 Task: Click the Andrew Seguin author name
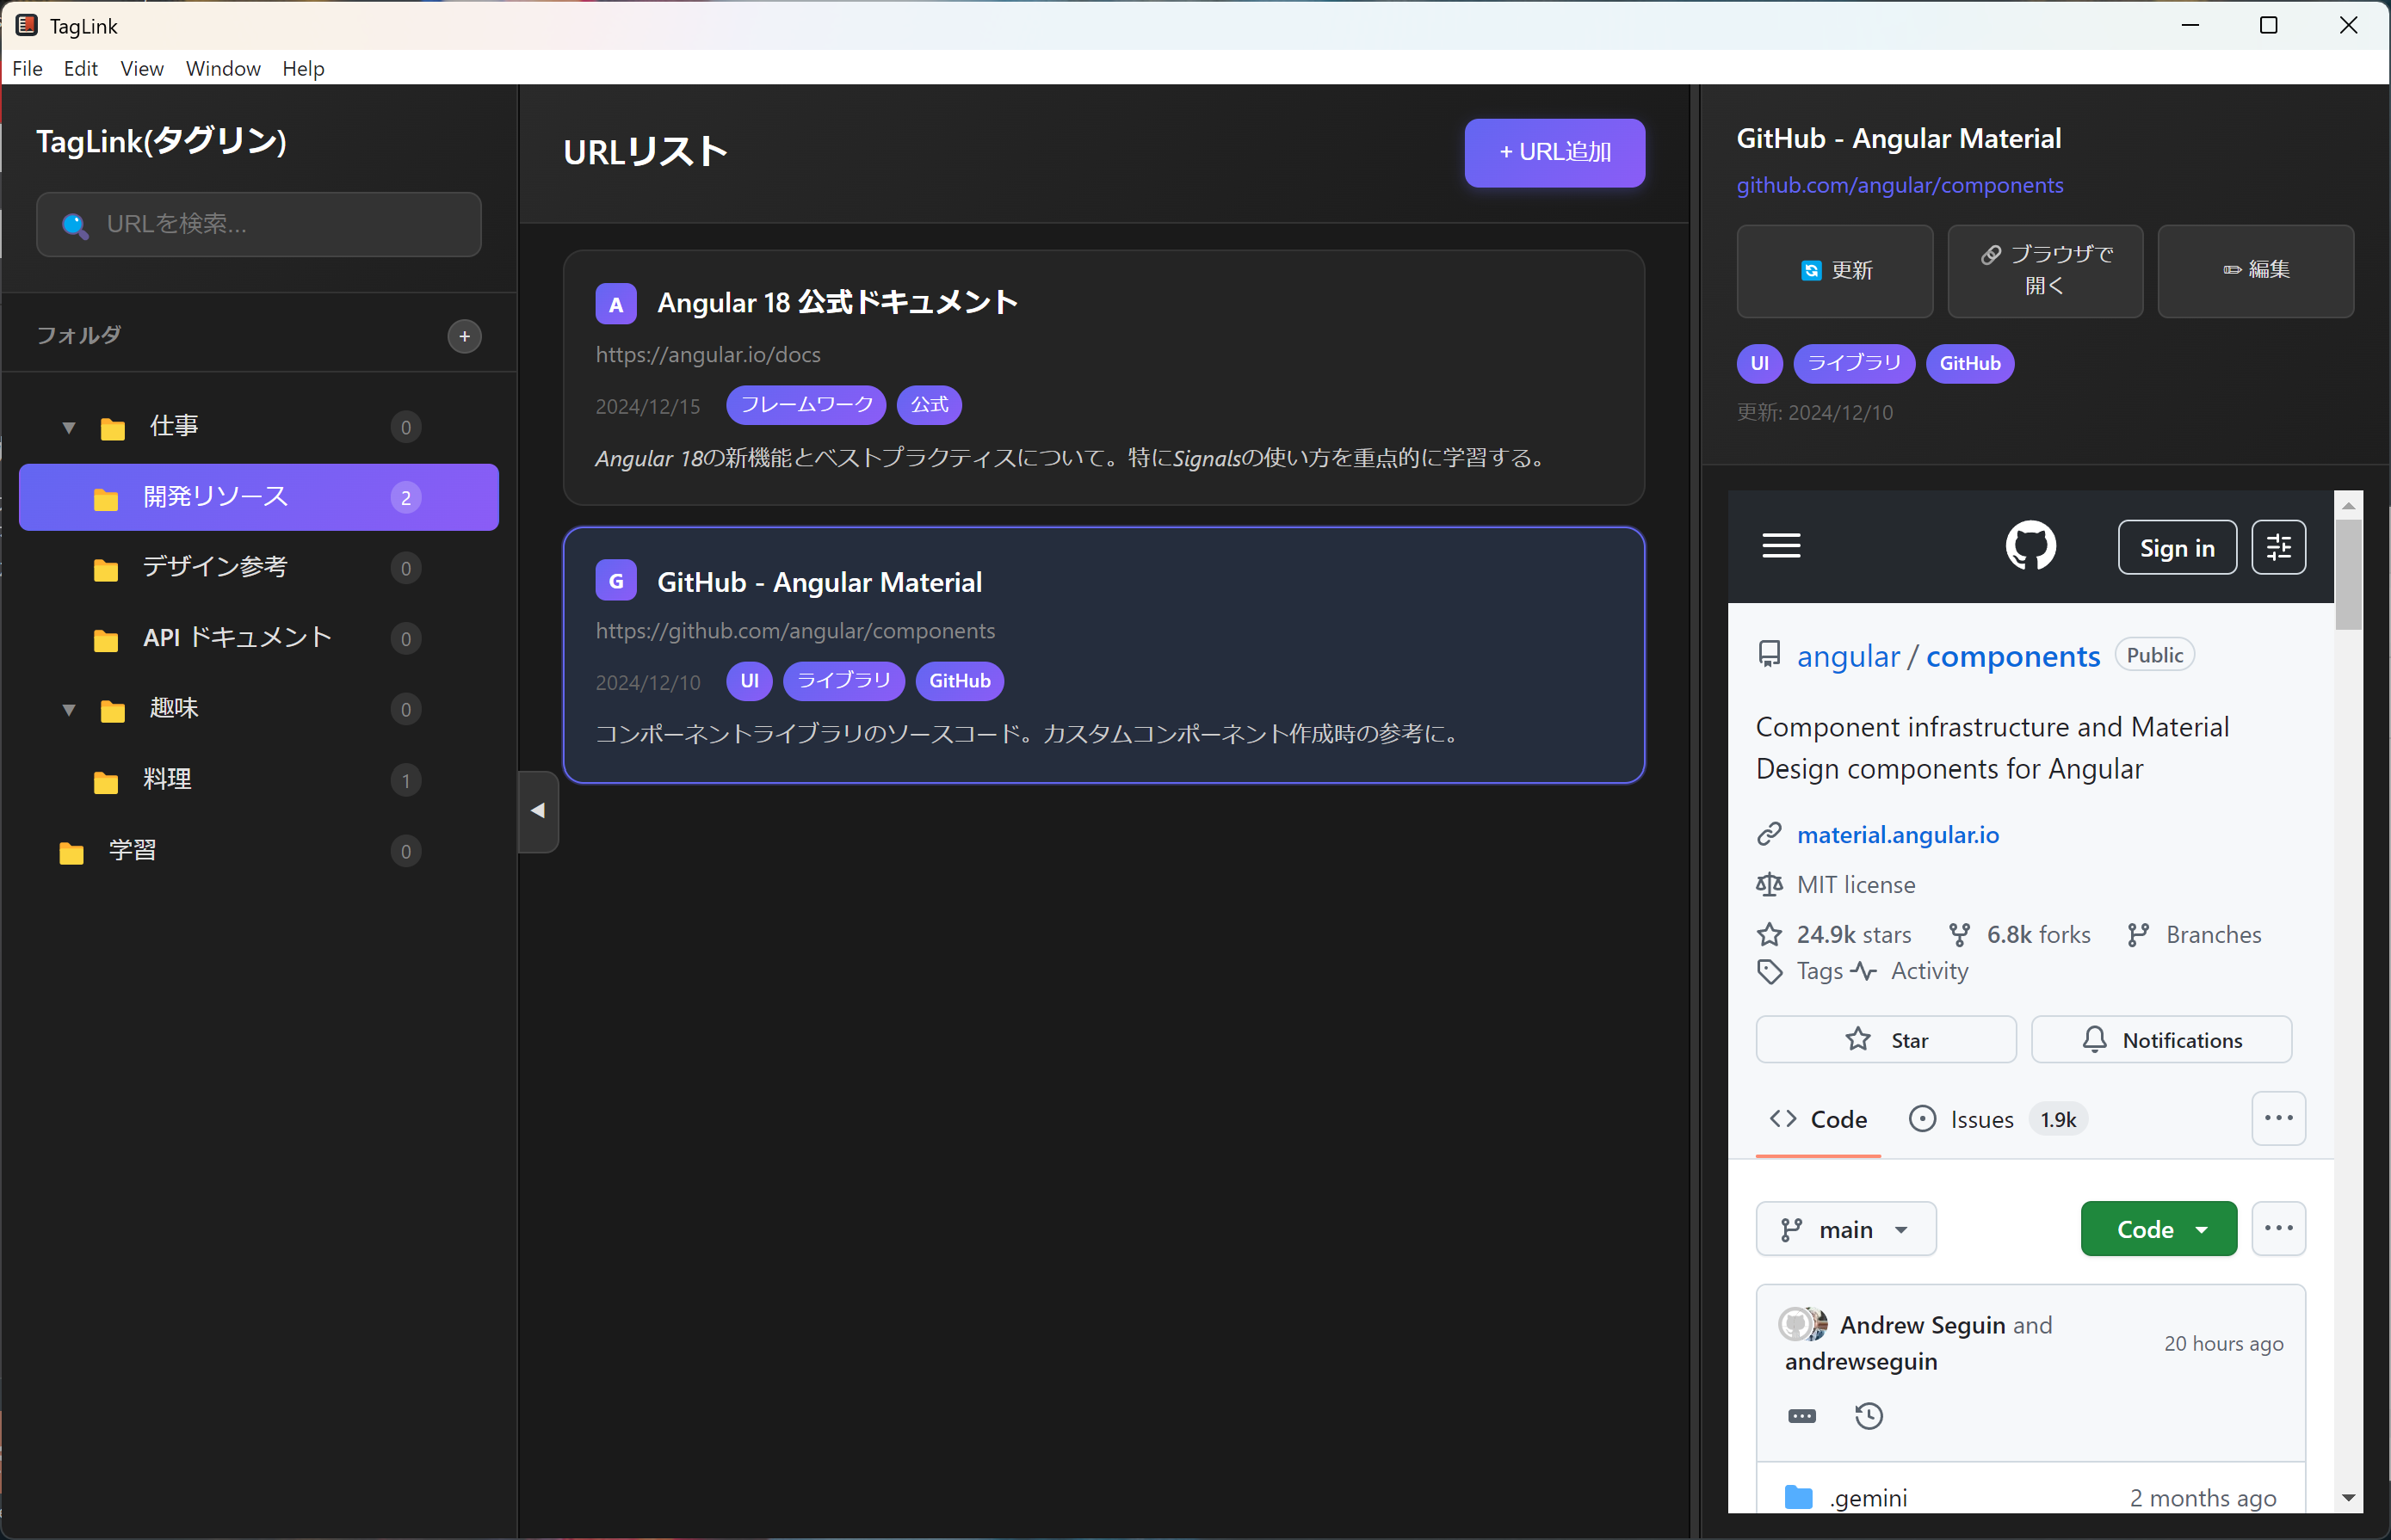[1922, 1324]
